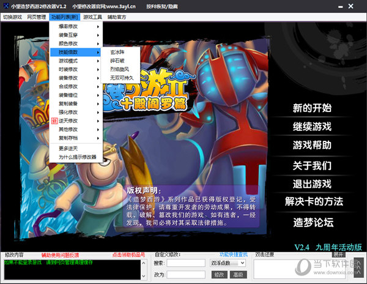The width and height of the screenshot is (367, 284).
Task: Open the 双浮点数 data type dropdown
Action: [x=228, y=263]
